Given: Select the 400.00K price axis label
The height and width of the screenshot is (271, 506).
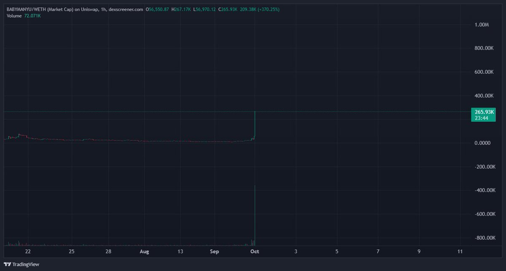Looking at the screenshot, I should [484, 96].
